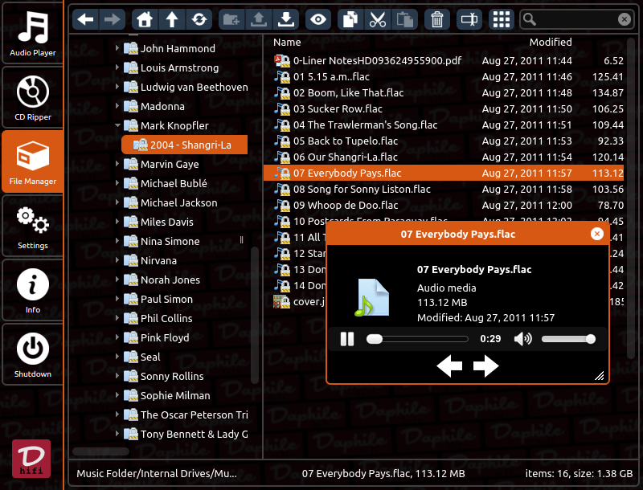Viewport: 643px width, 490px height.
Task: Clear the search field with X
Action: coord(625,19)
